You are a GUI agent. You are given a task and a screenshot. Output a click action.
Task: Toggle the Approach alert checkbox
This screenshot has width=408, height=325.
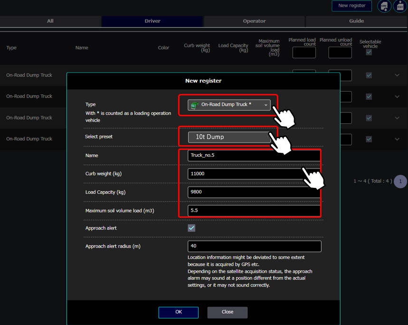[191, 228]
